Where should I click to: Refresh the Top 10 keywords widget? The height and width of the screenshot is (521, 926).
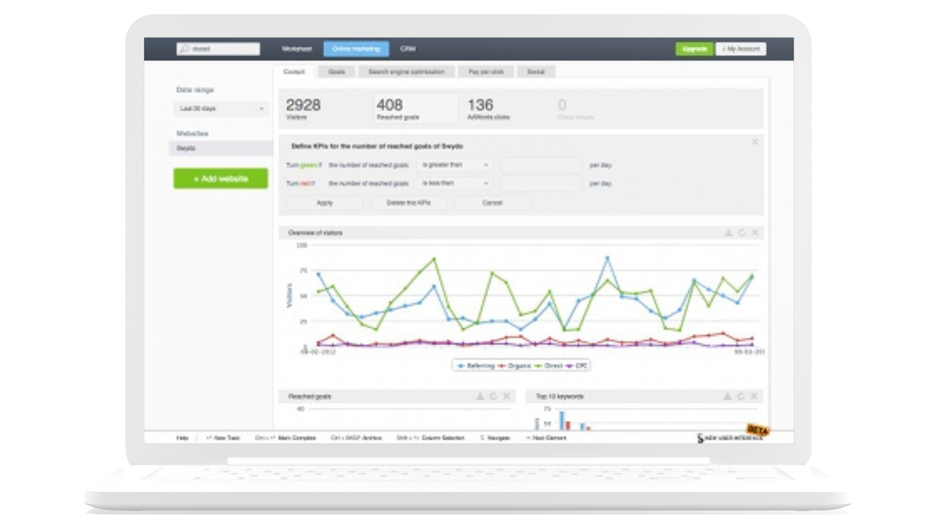(x=741, y=397)
